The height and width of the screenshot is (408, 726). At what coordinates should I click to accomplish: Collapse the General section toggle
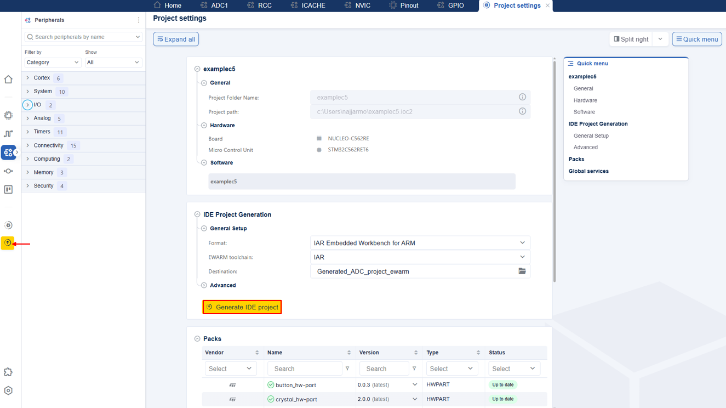click(204, 83)
